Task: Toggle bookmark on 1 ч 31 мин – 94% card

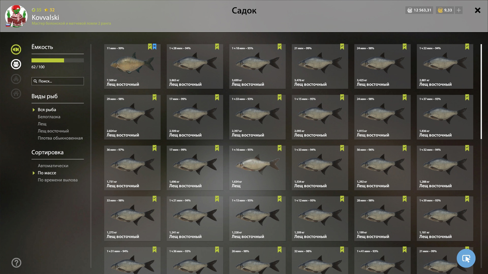Action: point(155,250)
